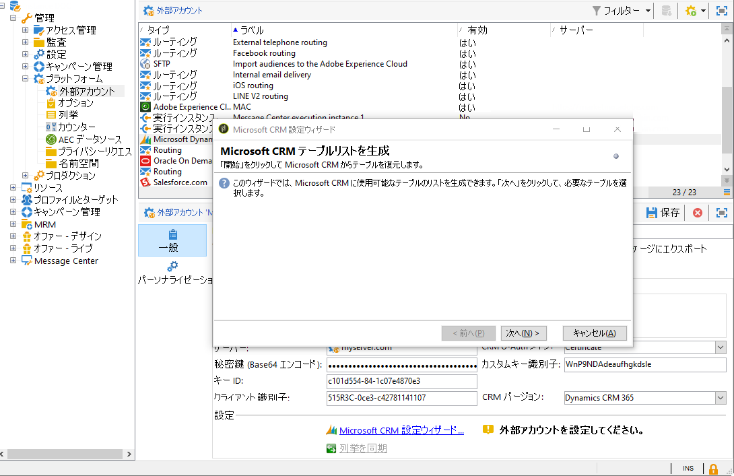Open dropdown arrow beside the new gear icon
The height and width of the screenshot is (476, 734).
tap(703, 11)
